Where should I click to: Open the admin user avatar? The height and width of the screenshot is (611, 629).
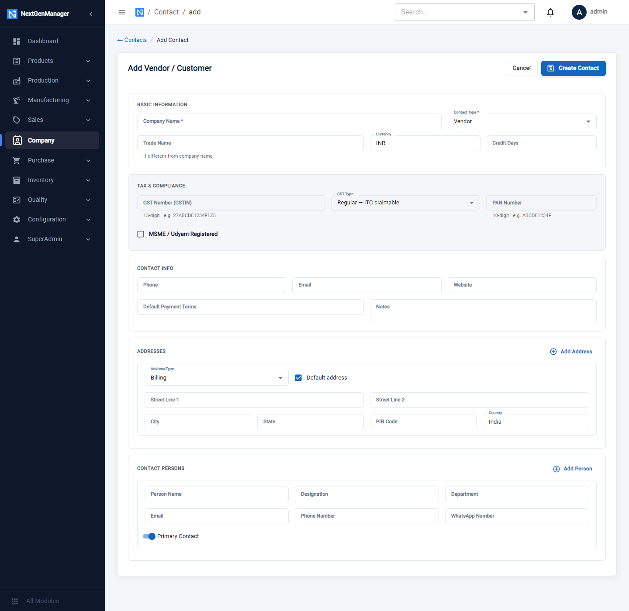point(579,12)
